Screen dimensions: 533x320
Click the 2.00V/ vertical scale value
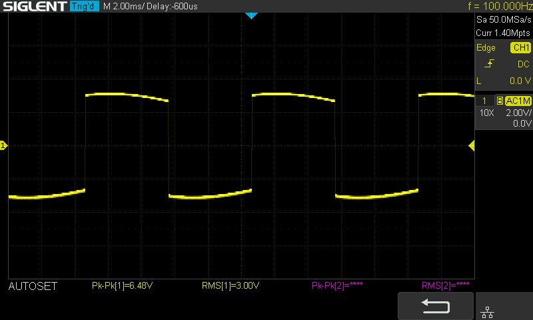pyautogui.click(x=518, y=113)
